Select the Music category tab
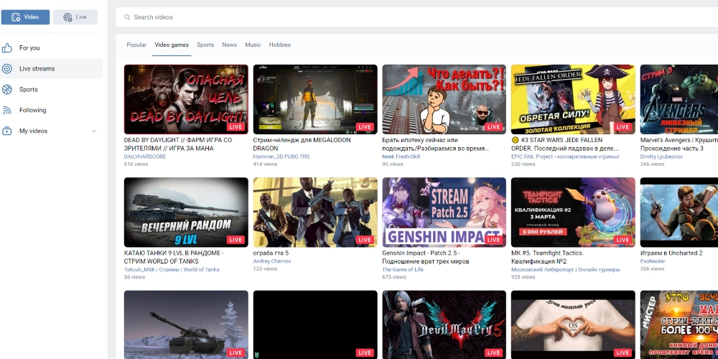Image resolution: width=718 pixels, height=359 pixels. coord(253,45)
